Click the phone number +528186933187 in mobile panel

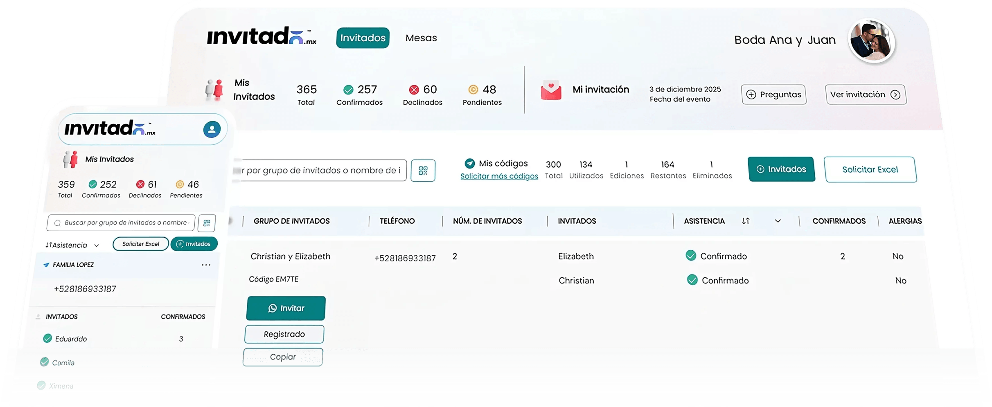point(85,289)
